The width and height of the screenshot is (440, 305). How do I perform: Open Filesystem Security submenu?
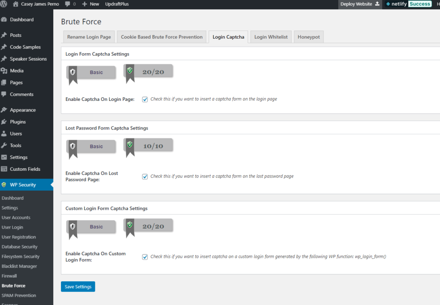[x=21, y=257]
